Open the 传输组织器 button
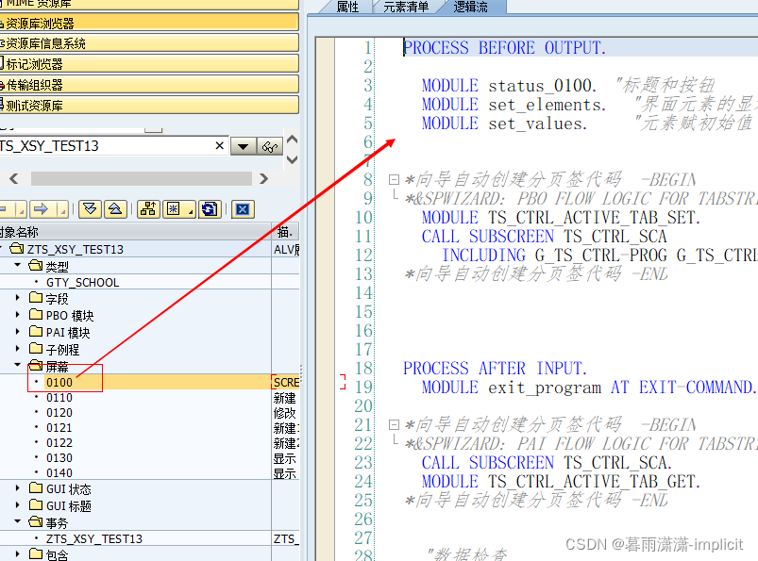 coord(149,85)
